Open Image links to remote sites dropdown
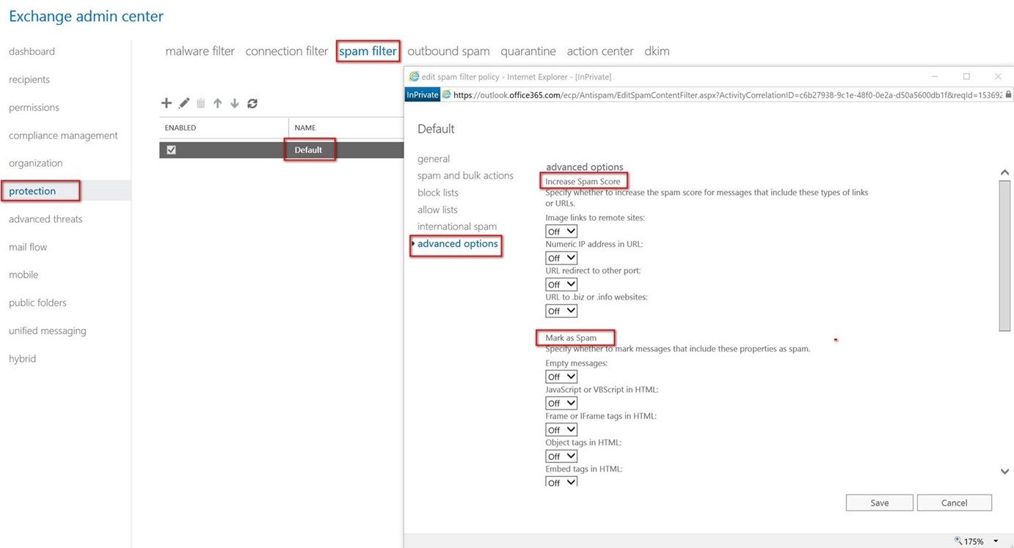This screenshot has width=1014, height=548. pyautogui.click(x=561, y=232)
